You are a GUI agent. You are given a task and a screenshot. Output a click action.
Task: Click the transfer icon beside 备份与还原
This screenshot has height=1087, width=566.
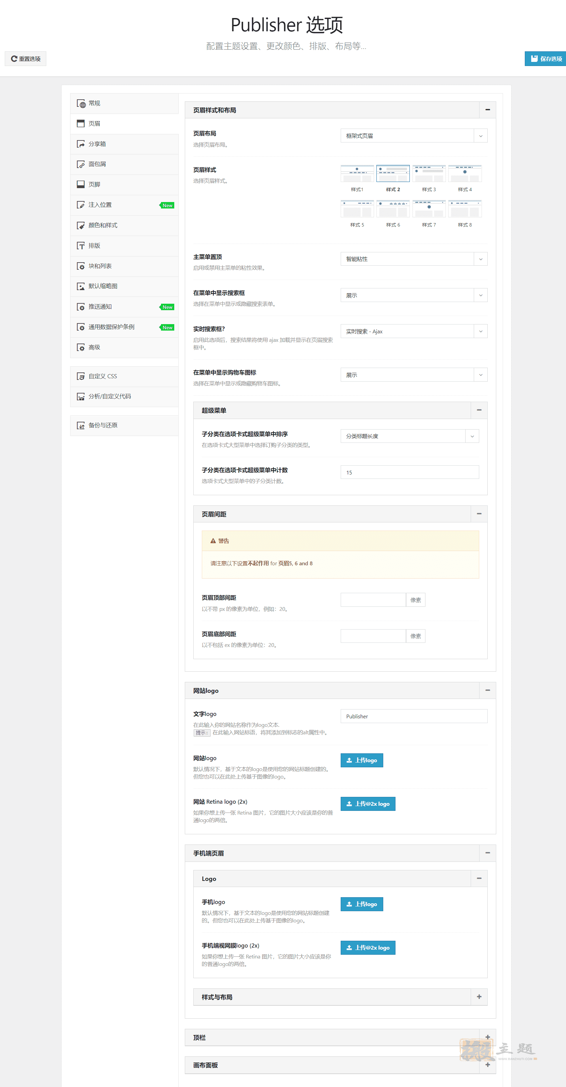[81, 425]
